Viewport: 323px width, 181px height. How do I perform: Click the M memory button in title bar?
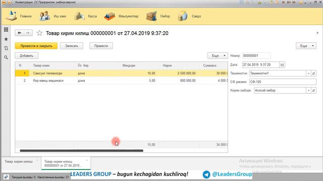tap(284, 2)
